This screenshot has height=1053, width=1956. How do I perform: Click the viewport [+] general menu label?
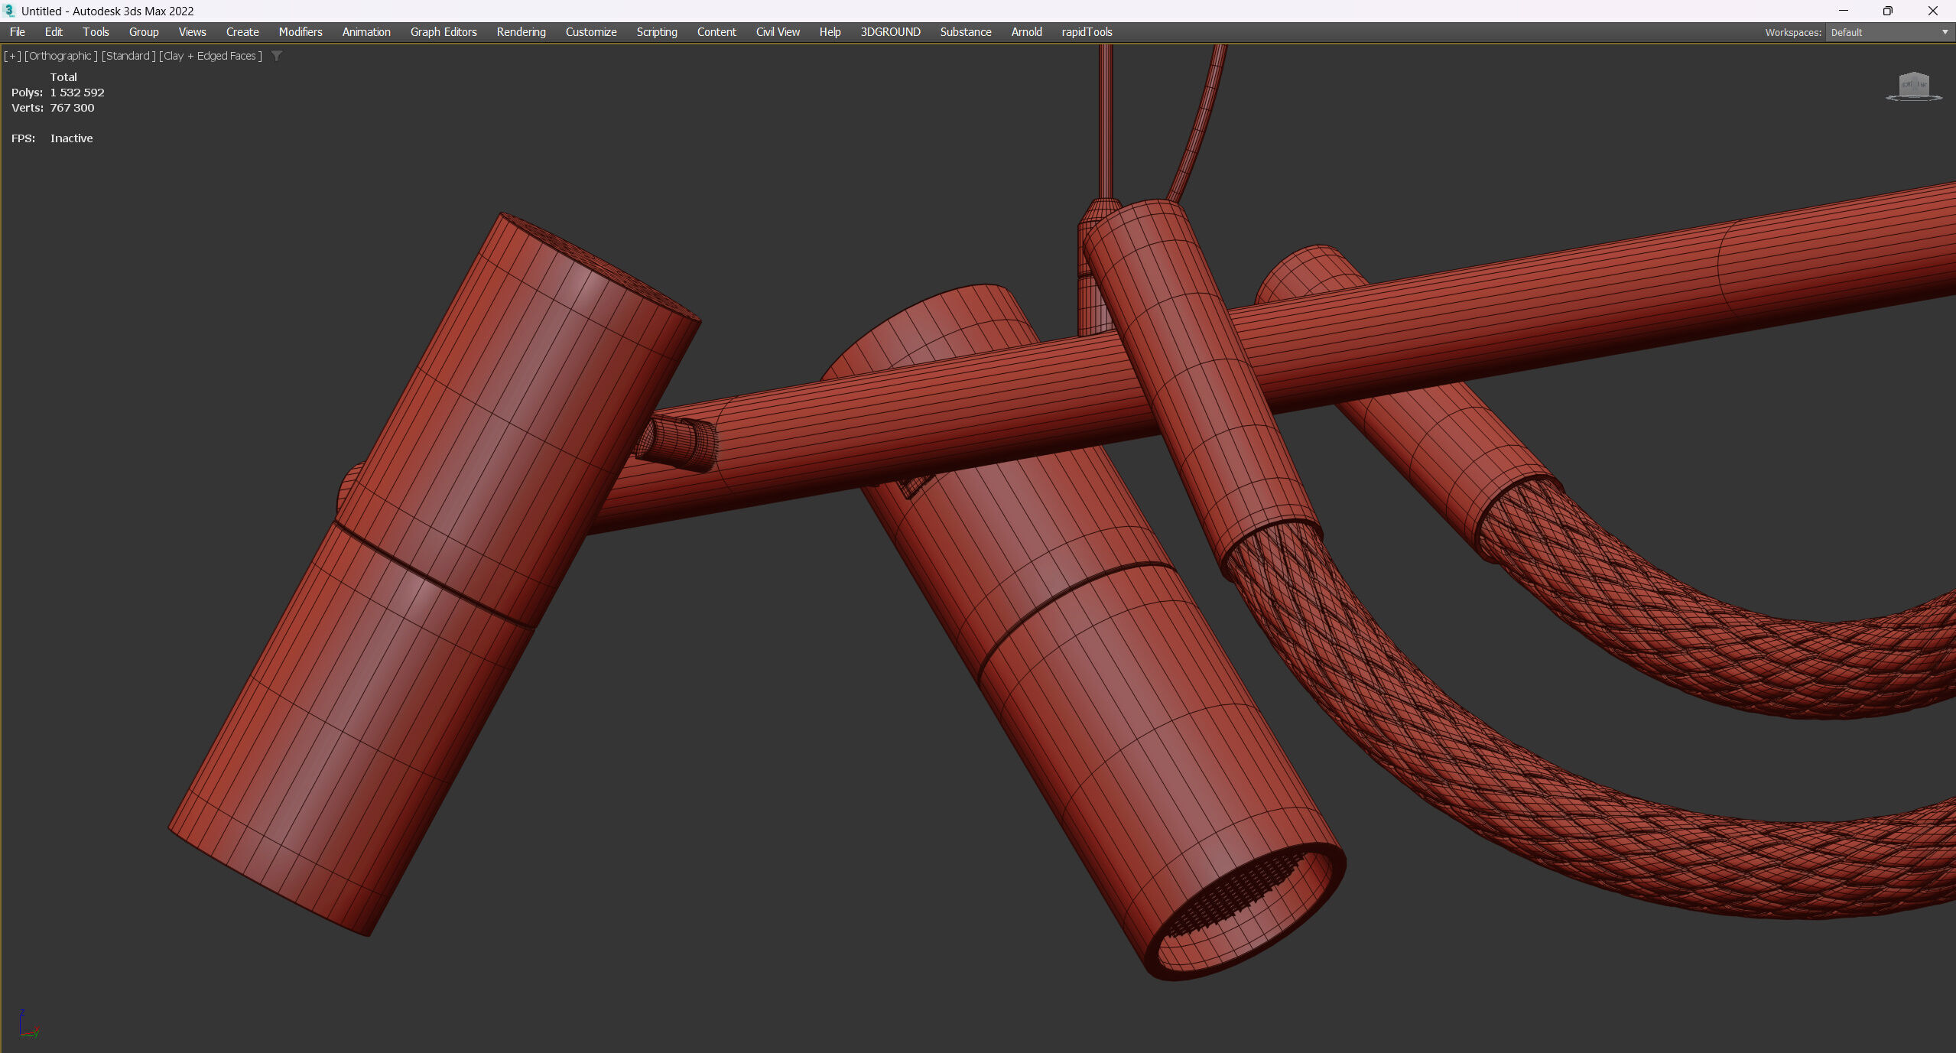click(12, 56)
